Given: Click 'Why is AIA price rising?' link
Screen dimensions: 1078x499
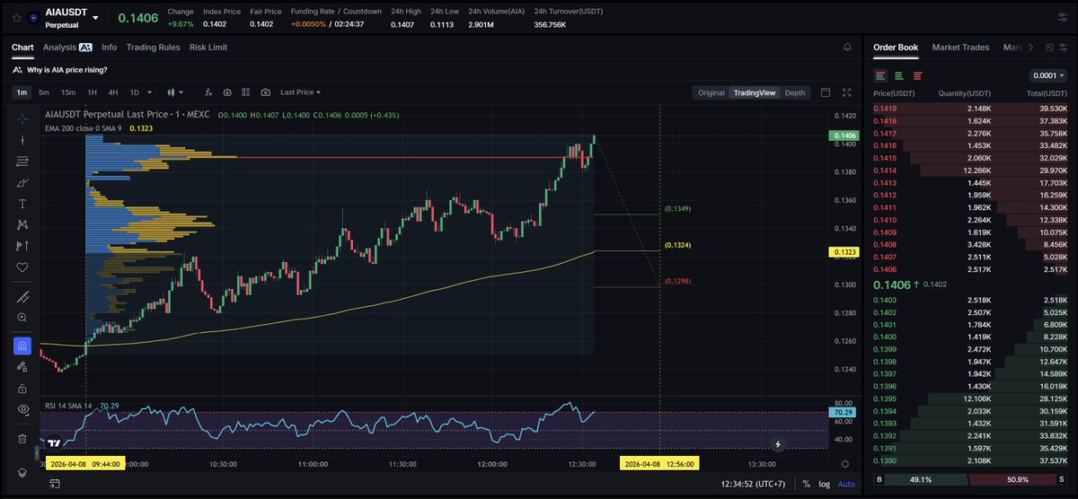Looking at the screenshot, I should 66,70.
